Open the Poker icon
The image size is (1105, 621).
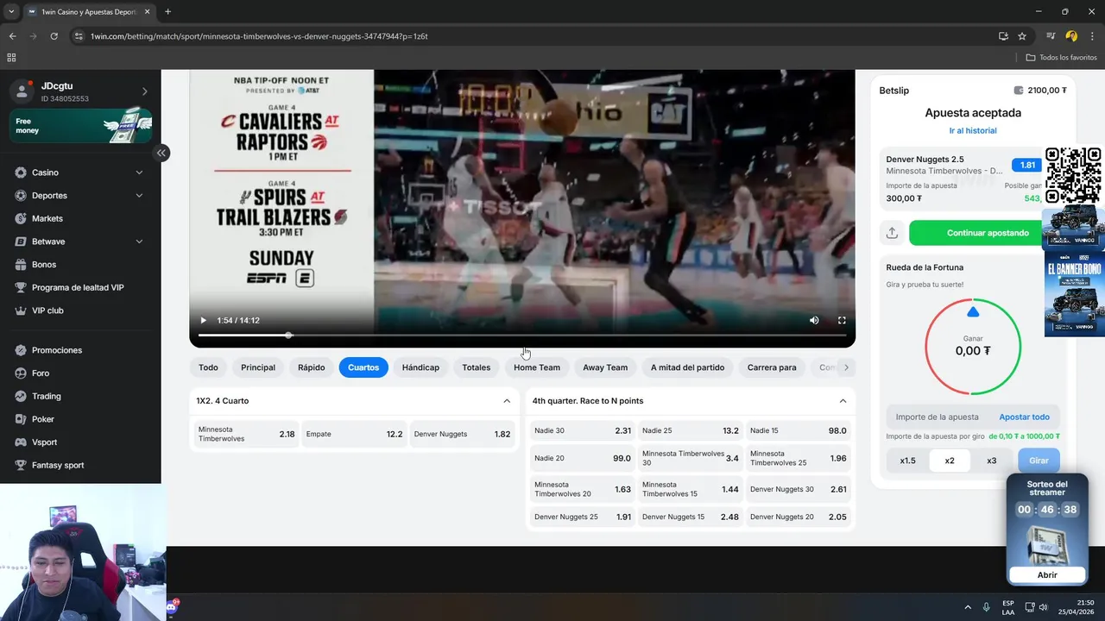21,419
